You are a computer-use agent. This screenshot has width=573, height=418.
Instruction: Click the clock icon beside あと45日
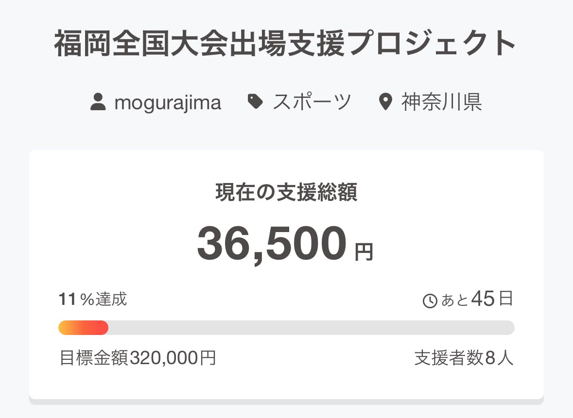(x=430, y=301)
